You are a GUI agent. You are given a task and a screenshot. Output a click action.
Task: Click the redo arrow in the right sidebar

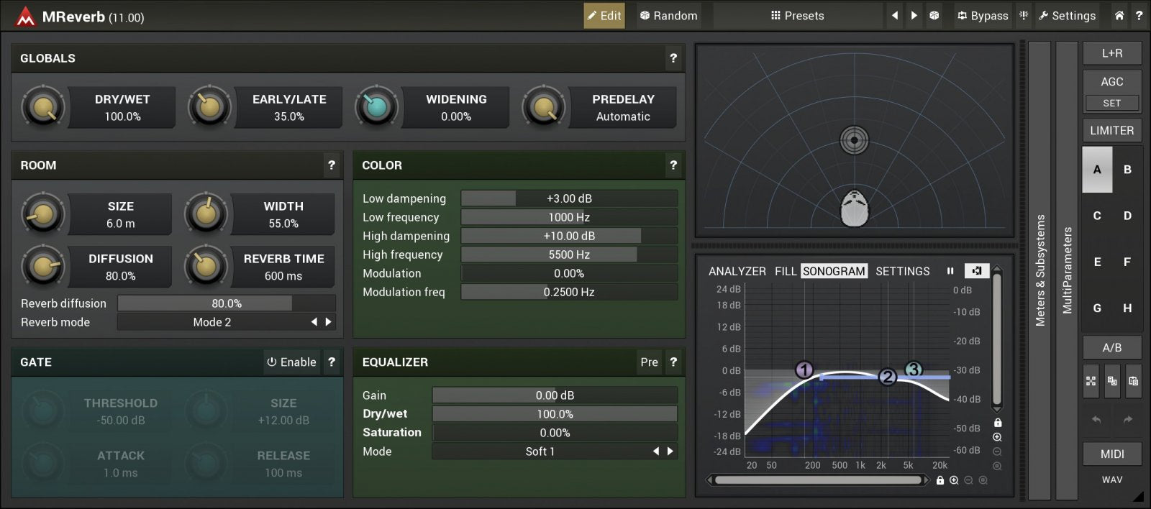(x=1127, y=419)
